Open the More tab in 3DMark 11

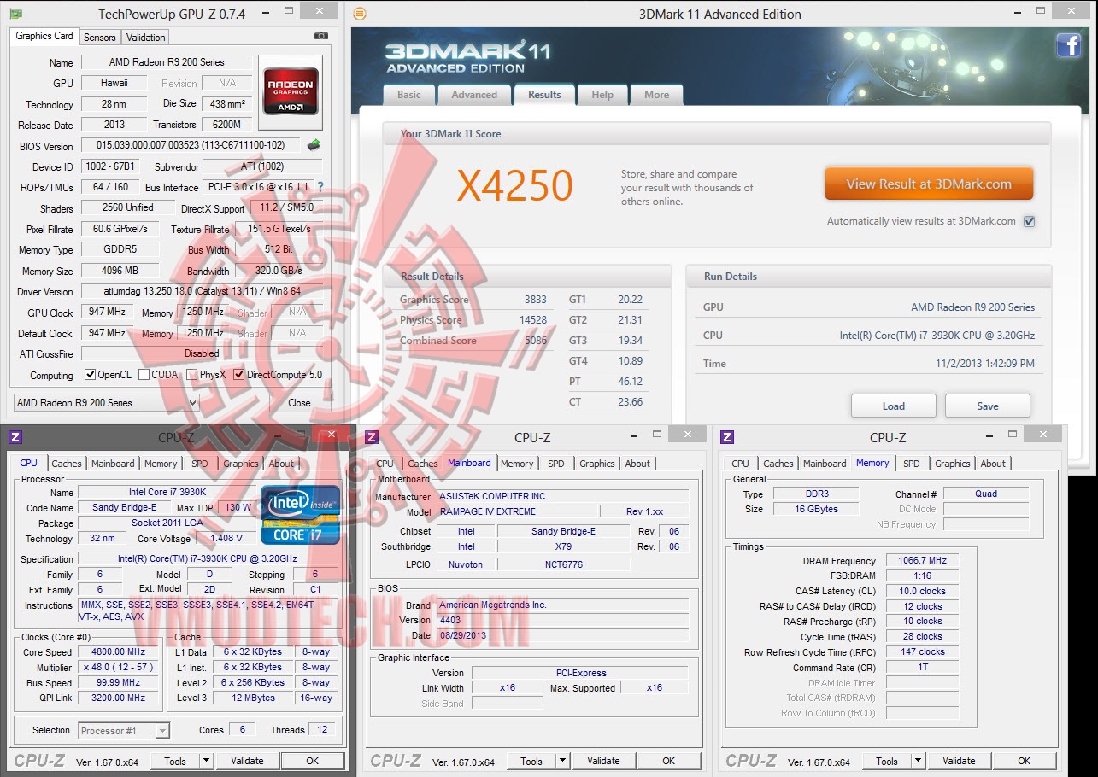(657, 95)
